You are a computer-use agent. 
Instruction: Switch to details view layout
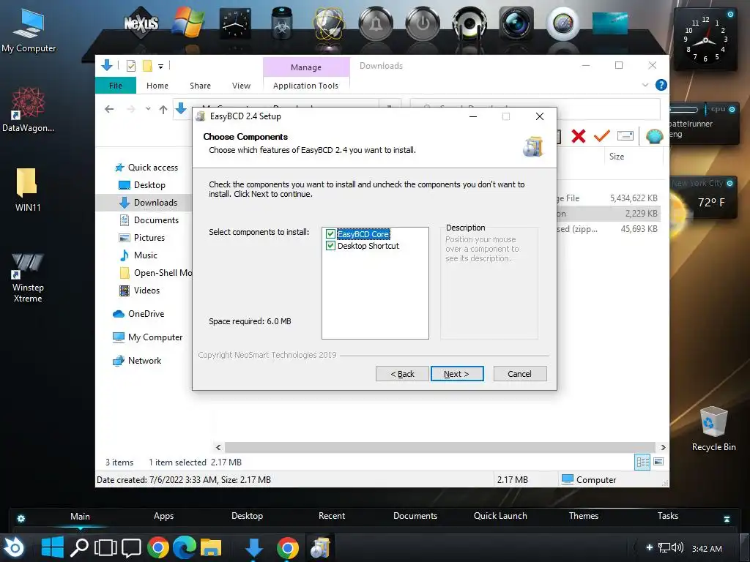642,462
